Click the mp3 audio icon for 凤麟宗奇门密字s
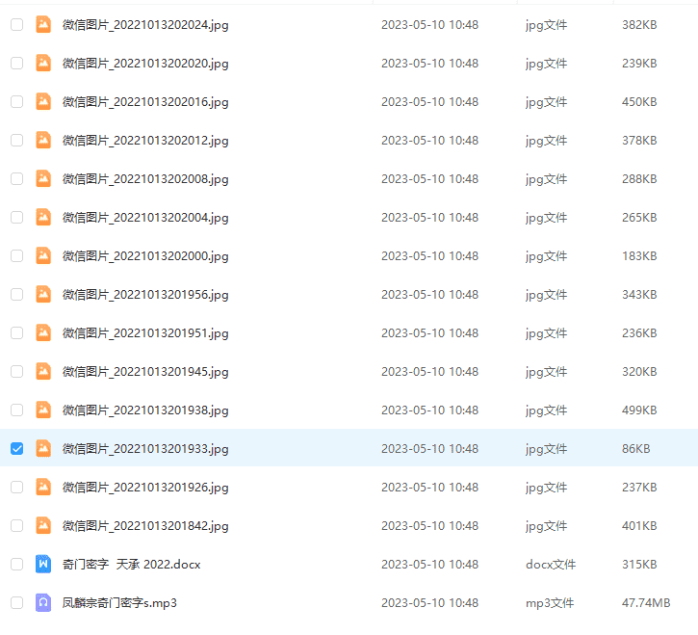The height and width of the screenshot is (635, 698). (x=43, y=603)
